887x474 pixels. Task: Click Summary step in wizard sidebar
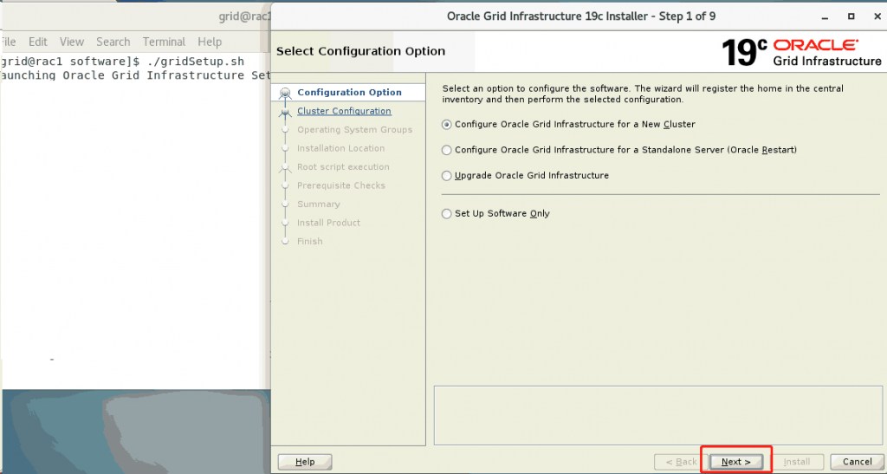click(319, 205)
